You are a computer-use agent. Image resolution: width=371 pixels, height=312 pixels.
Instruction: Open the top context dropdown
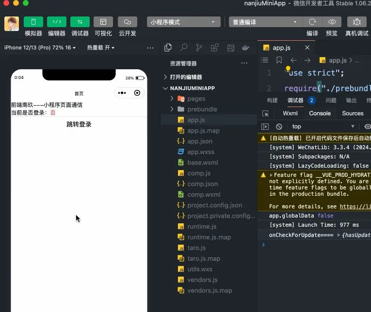323,126
